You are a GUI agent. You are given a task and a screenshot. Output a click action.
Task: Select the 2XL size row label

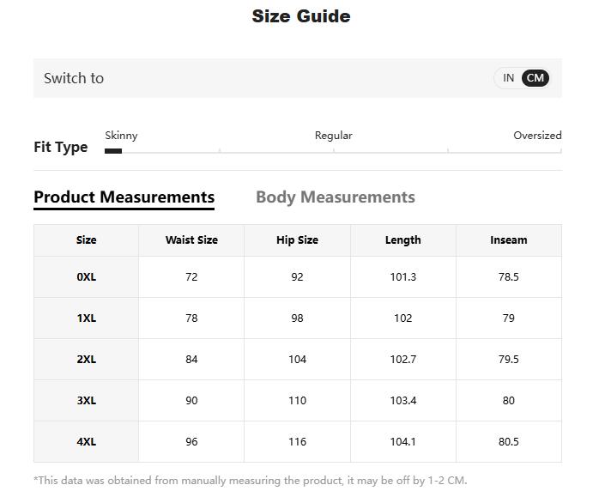click(86, 360)
